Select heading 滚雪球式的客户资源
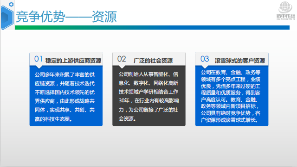The width and height of the screenshot is (297, 167). click(240, 61)
